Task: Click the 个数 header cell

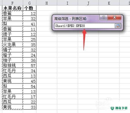Action: [x=29, y=8]
